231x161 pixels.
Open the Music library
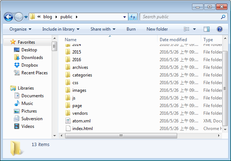point(27,103)
